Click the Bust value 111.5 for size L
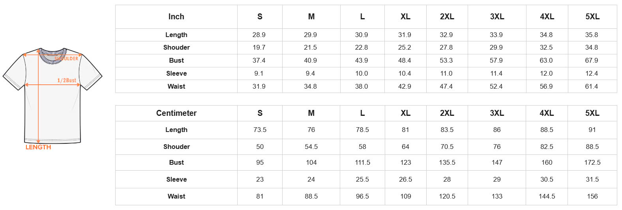Screen dimensions: 622x210 pyautogui.click(x=362, y=162)
